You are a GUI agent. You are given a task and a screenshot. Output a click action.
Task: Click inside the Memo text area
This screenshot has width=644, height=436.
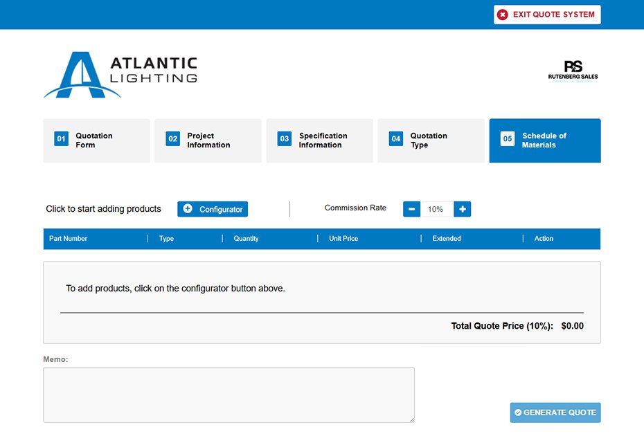pyautogui.click(x=229, y=394)
